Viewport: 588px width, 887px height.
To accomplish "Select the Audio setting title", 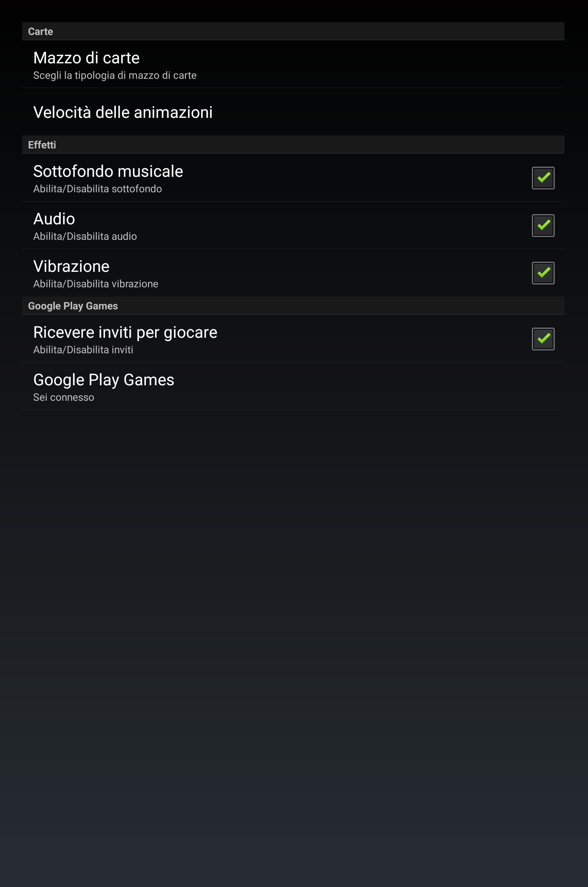I will (54, 219).
